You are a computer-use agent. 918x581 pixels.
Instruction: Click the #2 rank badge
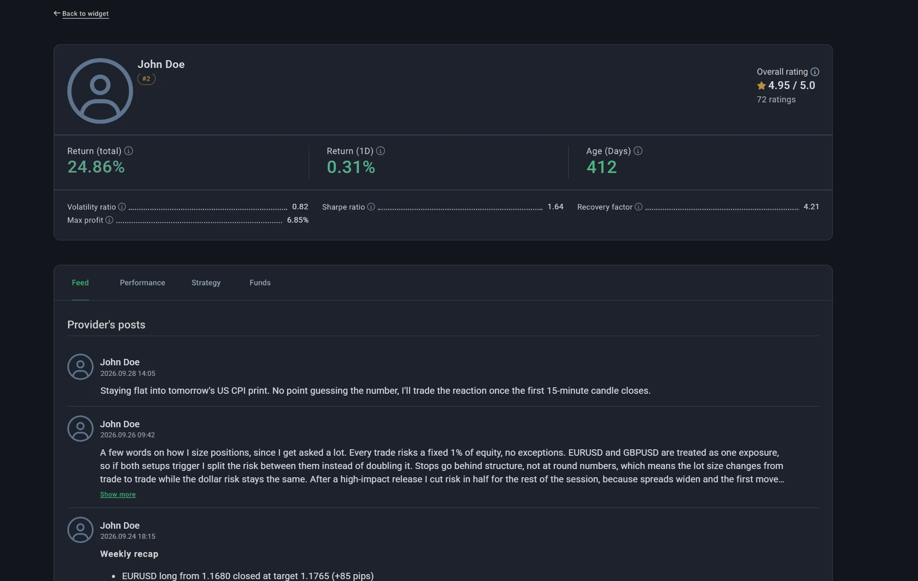coord(146,79)
